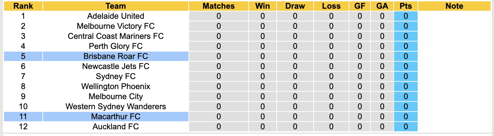Viewport: 494px width, 136px height.
Task: Sort by the Team column header
Action: pyautogui.click(x=115, y=6)
